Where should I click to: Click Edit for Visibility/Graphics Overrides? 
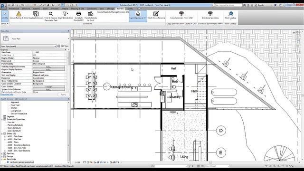pyautogui.click(x=48, y=66)
